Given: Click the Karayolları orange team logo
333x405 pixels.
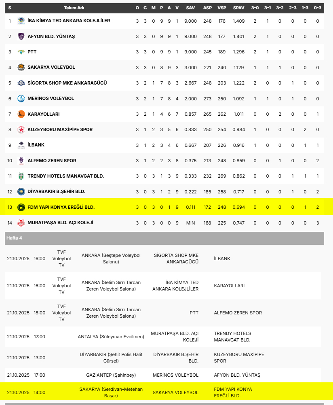Looking at the screenshot, I should (21, 114).
